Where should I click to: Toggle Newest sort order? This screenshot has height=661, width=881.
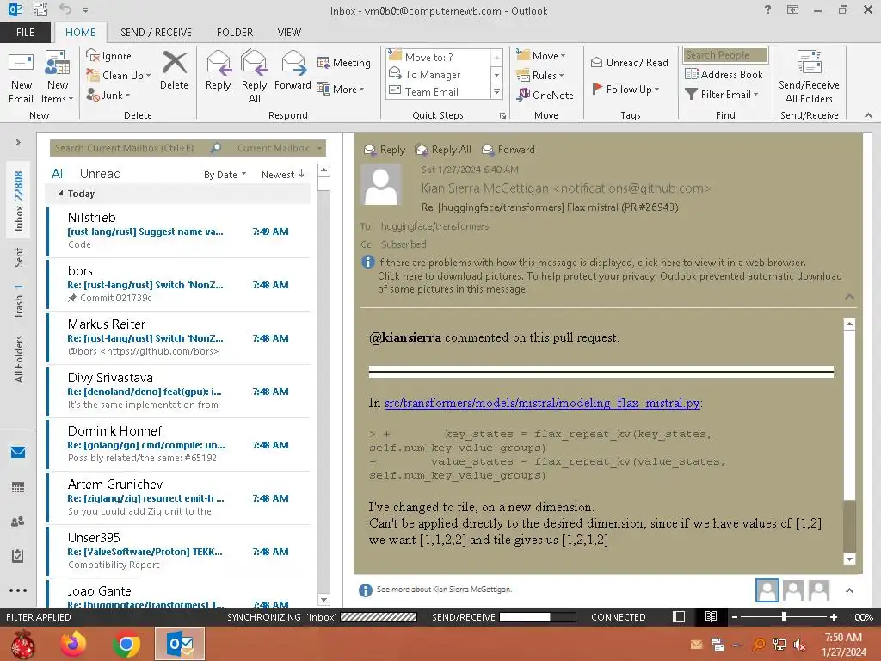tap(283, 175)
